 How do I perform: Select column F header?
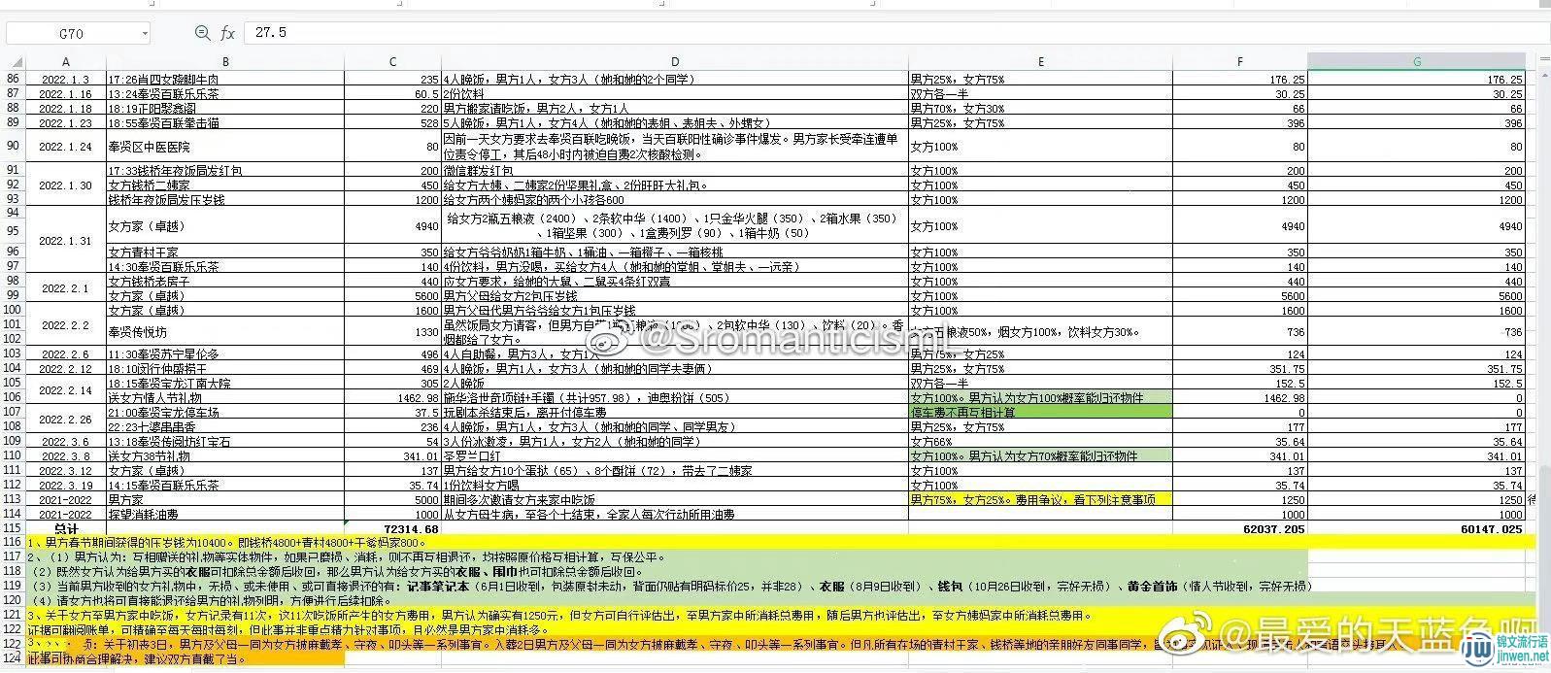[1239, 62]
